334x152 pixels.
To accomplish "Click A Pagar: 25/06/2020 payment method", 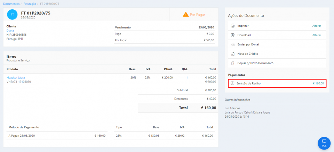I will (22, 136).
